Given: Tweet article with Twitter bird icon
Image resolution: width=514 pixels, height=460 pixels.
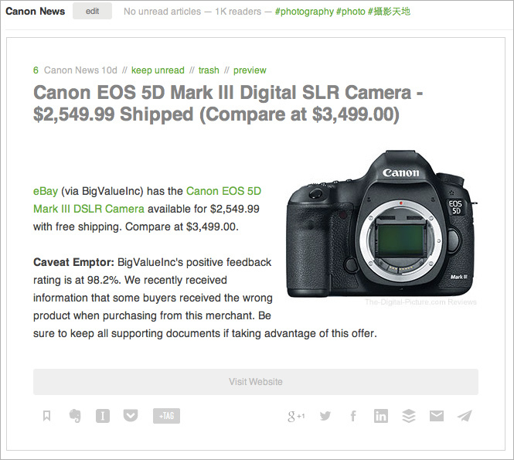Looking at the screenshot, I should click(x=325, y=416).
